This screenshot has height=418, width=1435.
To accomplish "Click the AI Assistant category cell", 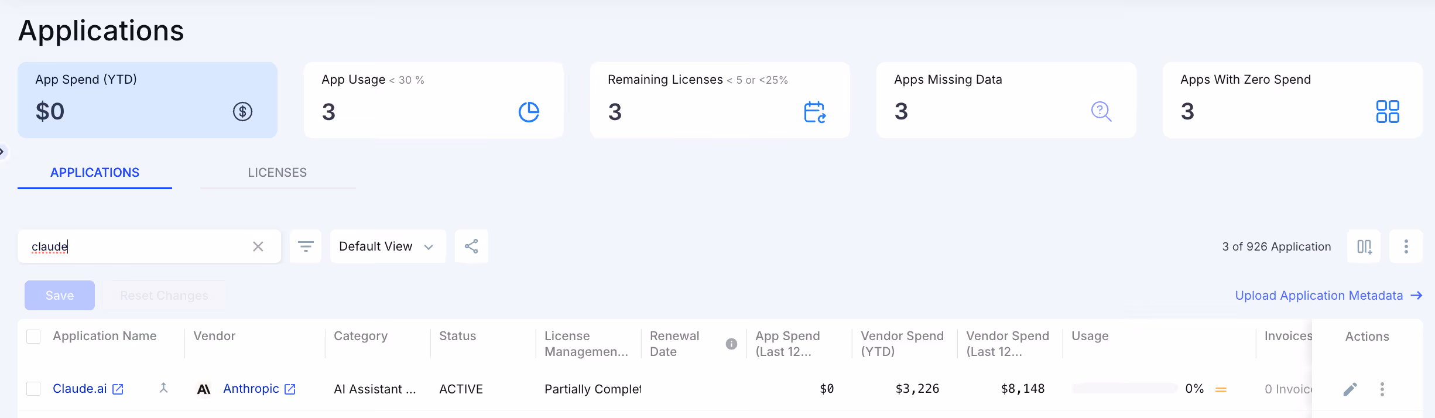I will pyautogui.click(x=375, y=389).
